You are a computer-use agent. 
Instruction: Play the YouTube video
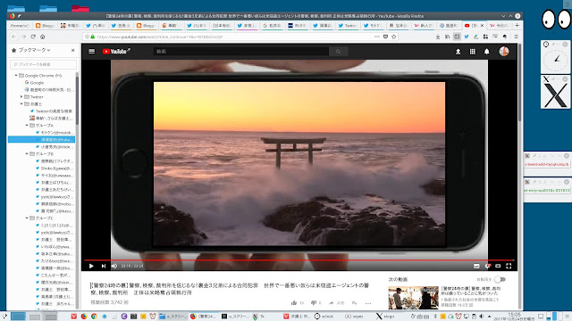91,266
